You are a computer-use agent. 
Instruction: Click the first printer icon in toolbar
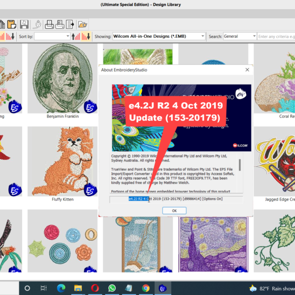(50, 24)
